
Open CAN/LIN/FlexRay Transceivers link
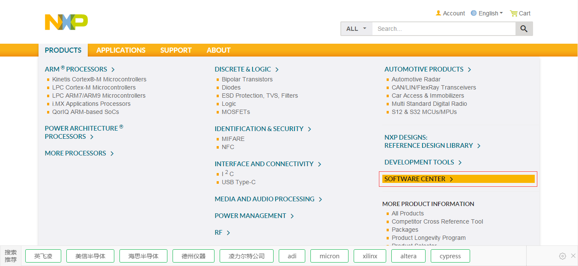(434, 87)
